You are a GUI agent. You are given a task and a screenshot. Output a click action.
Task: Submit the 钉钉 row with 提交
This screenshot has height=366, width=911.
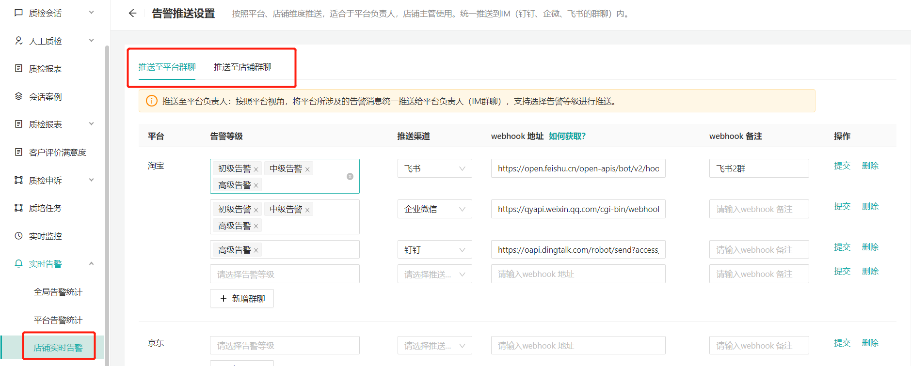pyautogui.click(x=842, y=247)
